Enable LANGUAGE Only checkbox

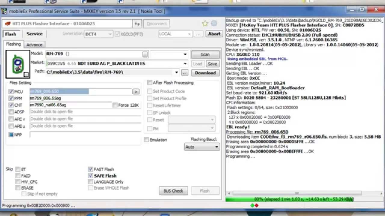point(91,182)
